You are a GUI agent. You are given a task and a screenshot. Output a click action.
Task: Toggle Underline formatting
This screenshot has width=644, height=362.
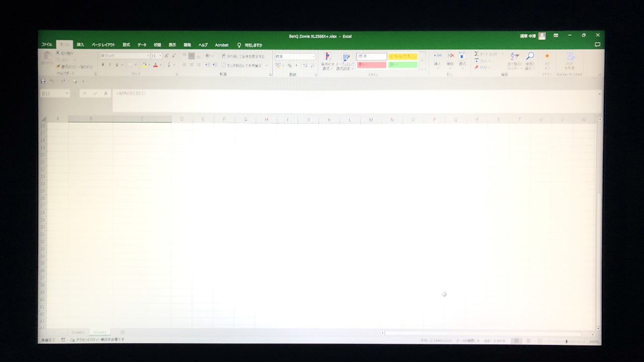(117, 65)
